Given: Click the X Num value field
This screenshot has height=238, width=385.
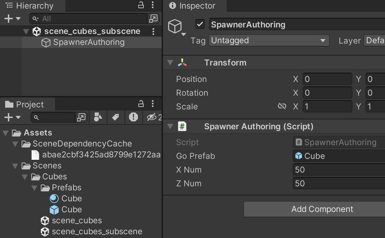Looking at the screenshot, I should point(339,170).
